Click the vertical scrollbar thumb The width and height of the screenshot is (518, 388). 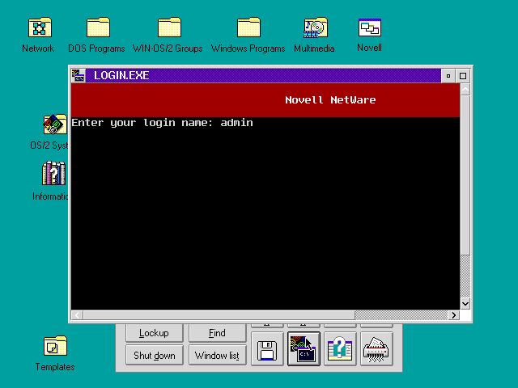pyautogui.click(x=465, y=175)
